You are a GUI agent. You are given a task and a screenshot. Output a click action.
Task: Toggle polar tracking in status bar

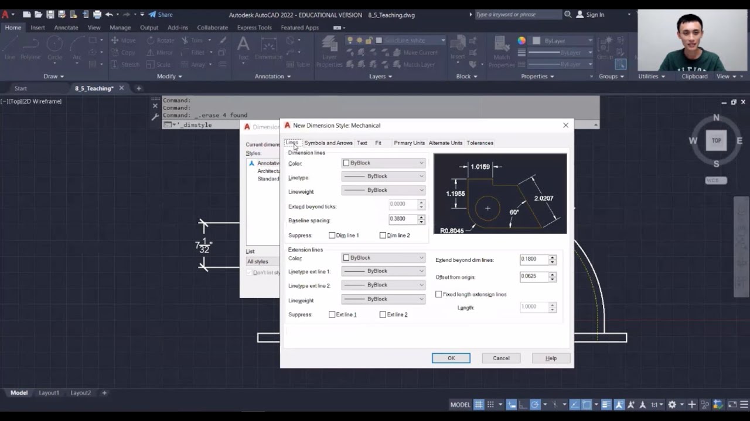[x=535, y=405]
